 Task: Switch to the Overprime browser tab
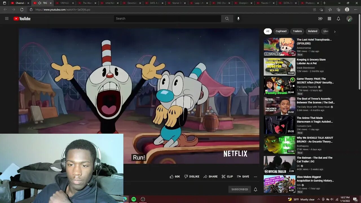click(x=244, y=3)
